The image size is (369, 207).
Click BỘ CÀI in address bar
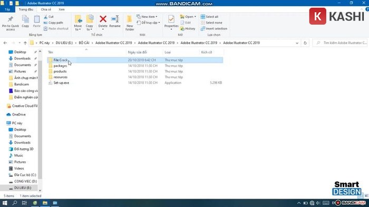[x=84, y=43]
